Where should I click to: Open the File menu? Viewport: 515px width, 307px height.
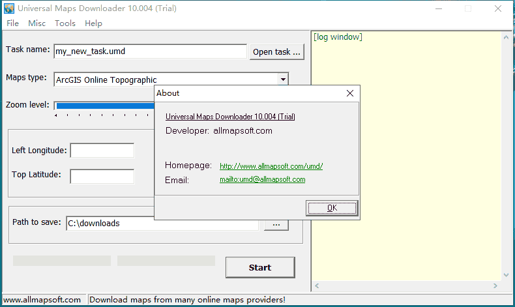pos(12,23)
